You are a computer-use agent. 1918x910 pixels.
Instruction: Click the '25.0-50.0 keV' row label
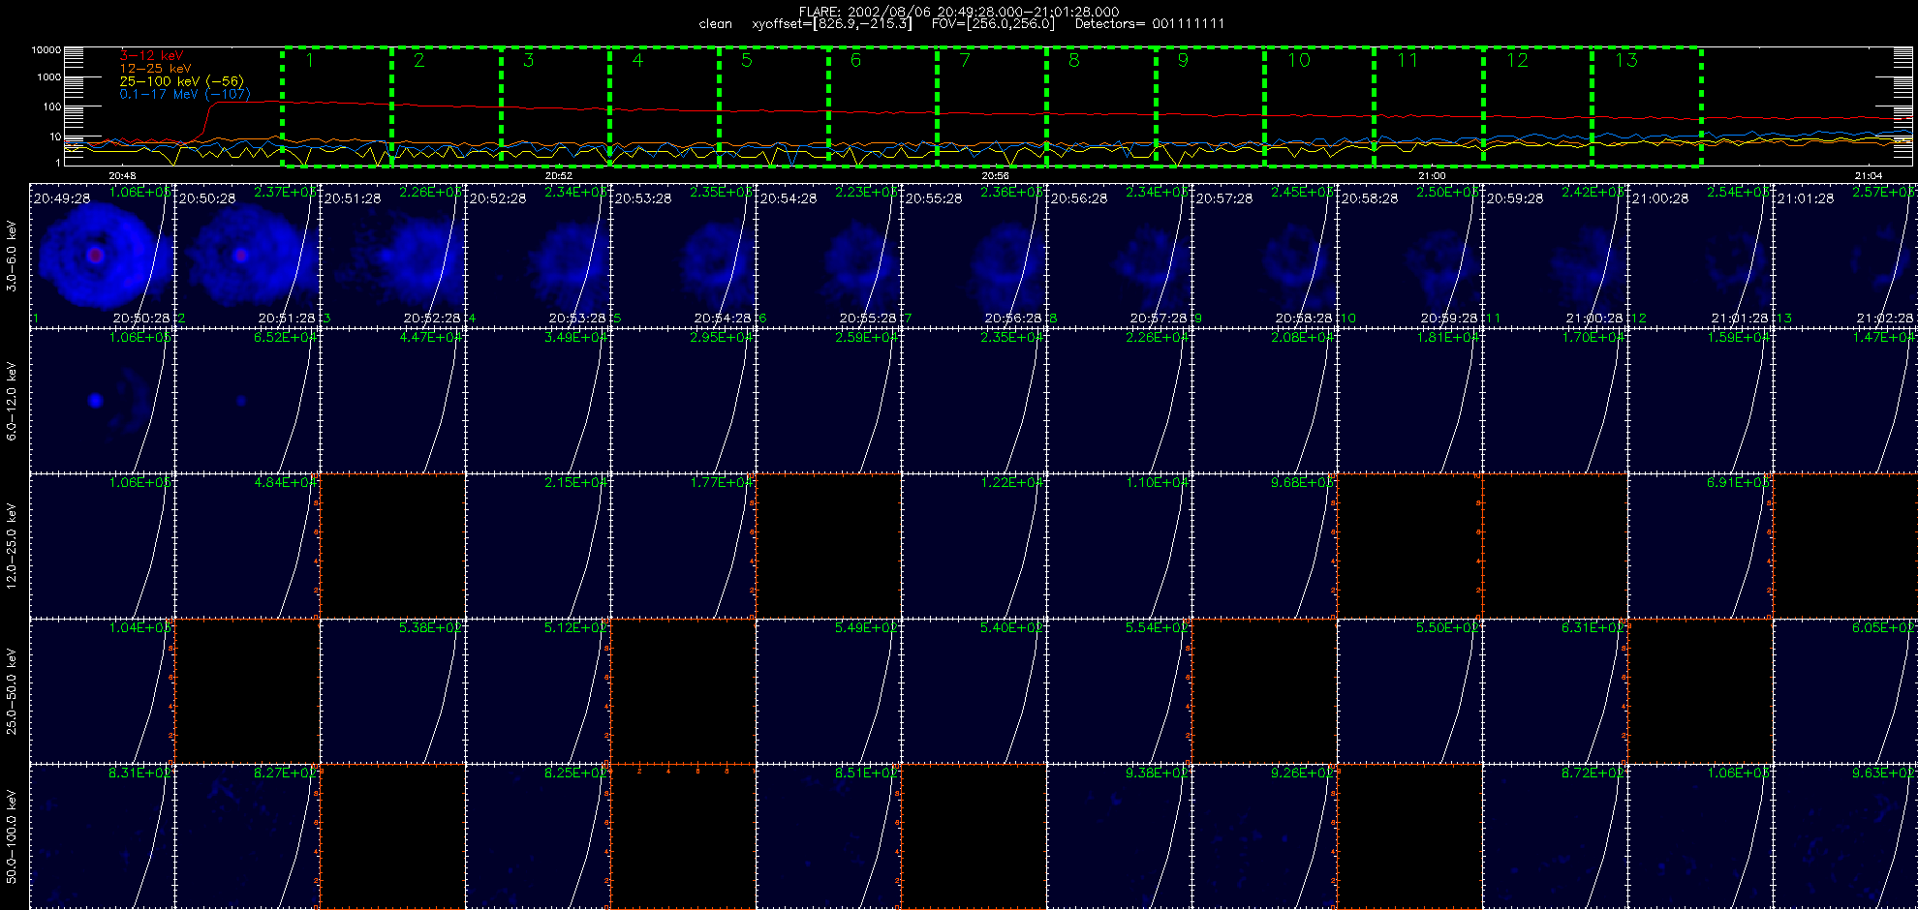(x=12, y=691)
